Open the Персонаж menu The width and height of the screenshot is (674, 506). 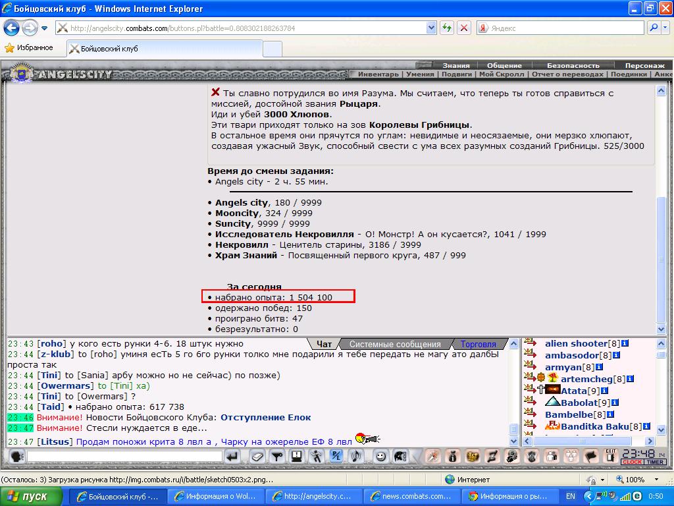645,65
